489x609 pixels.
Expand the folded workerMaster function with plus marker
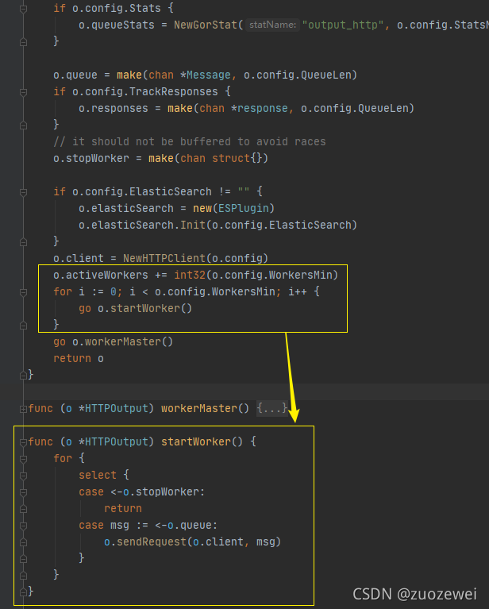point(23,409)
